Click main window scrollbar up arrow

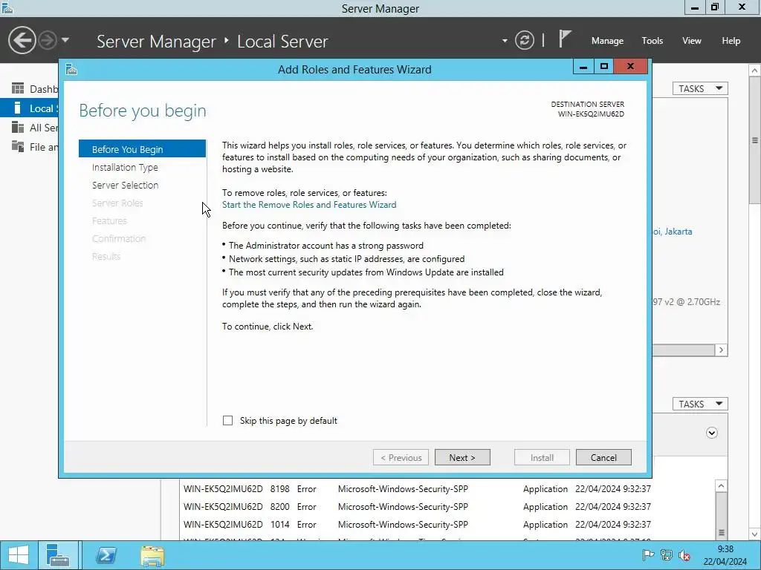755,71
